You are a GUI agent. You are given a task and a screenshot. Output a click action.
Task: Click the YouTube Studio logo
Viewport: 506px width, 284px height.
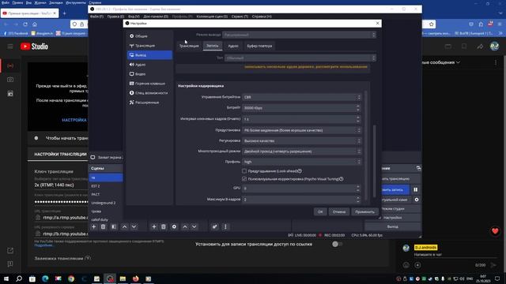34,47
